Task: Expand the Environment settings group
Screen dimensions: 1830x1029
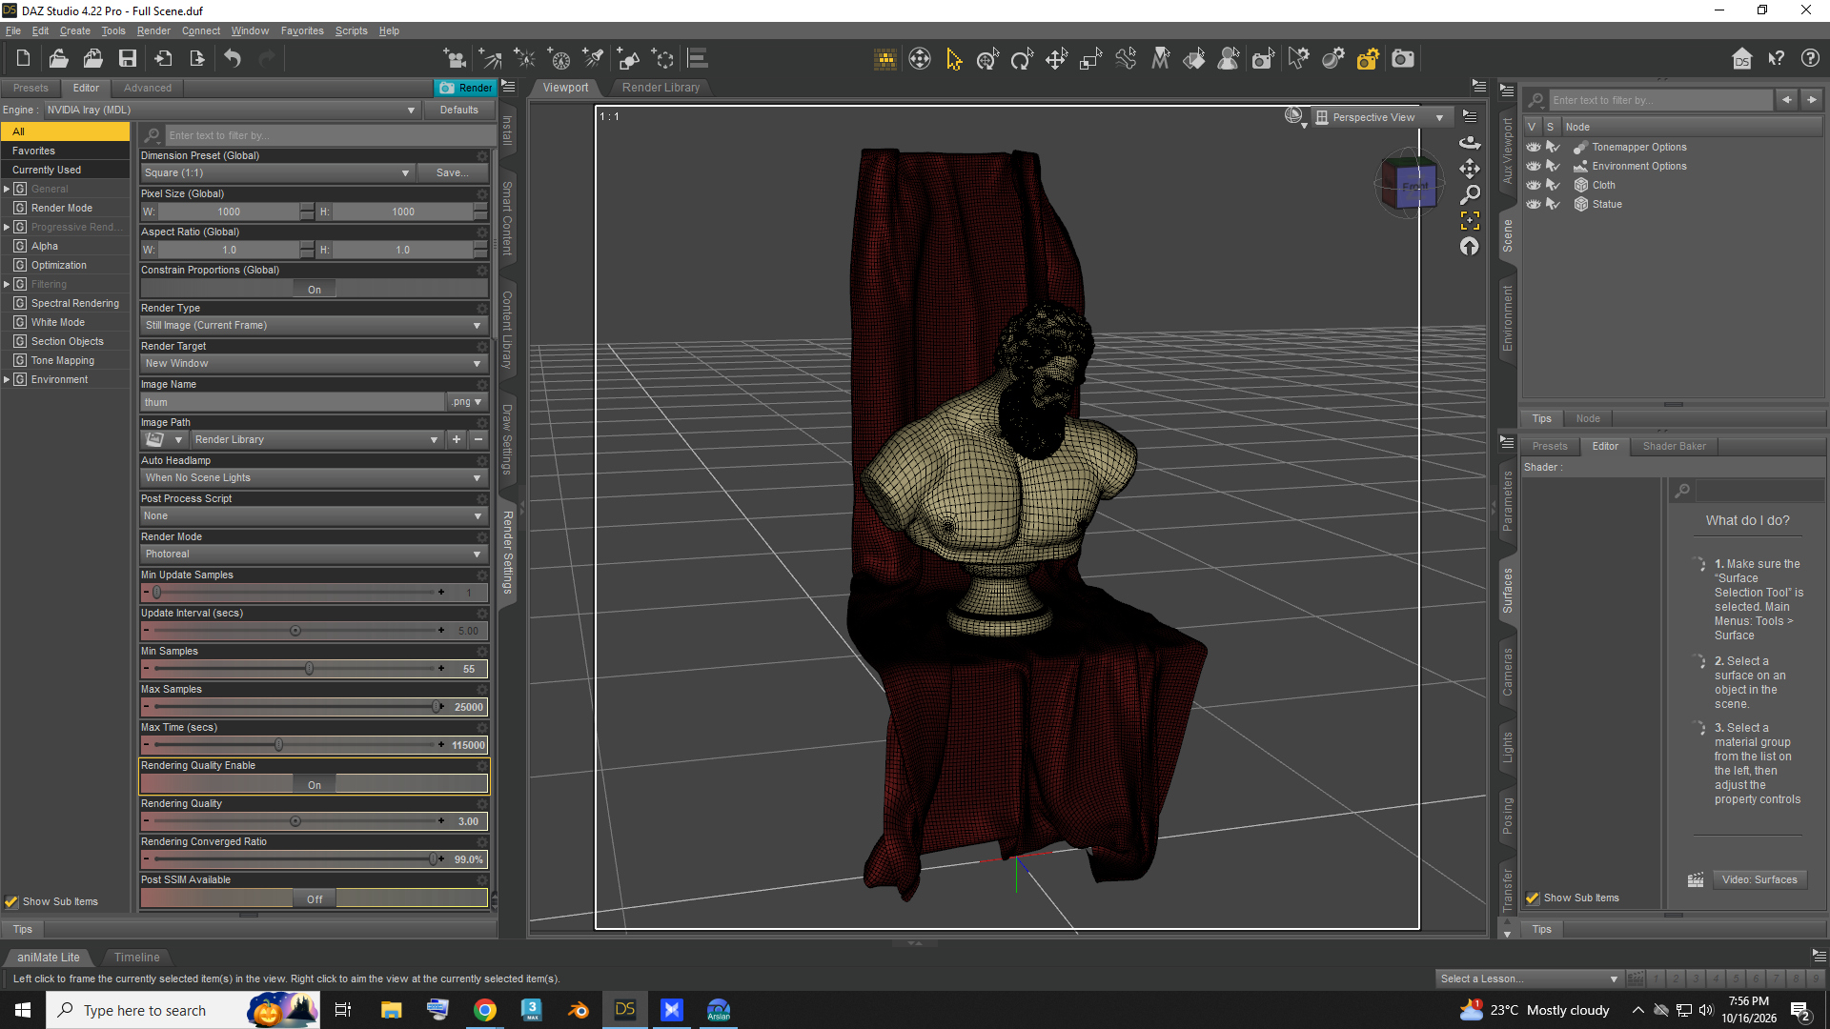Action: pyautogui.click(x=7, y=379)
